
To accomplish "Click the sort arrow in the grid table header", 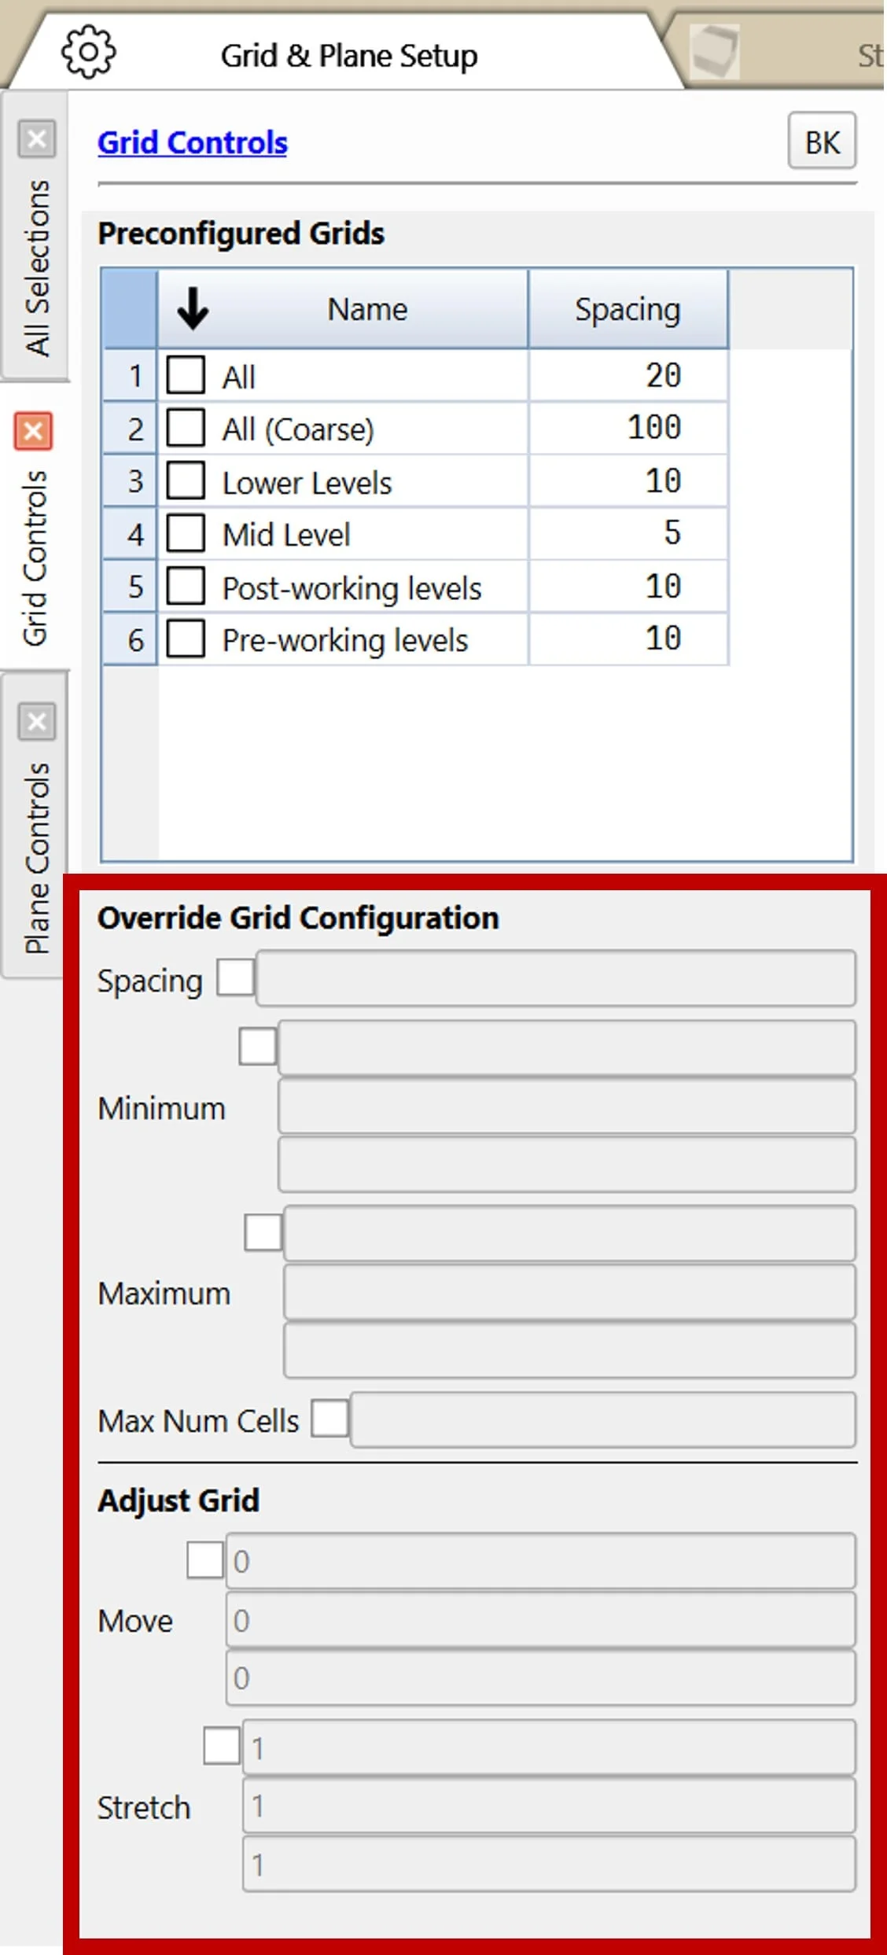I will [191, 308].
